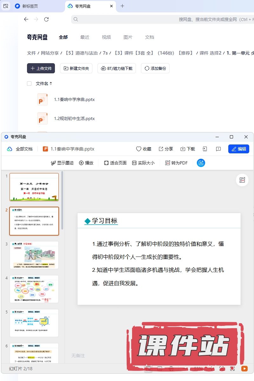Click the AI assistant icon in toolbar
The height and width of the screenshot is (381, 254).
pos(201,163)
